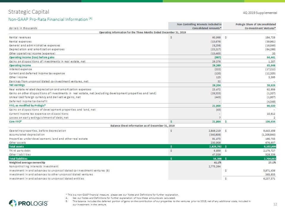Click the 'Weighted average ownership' label
This screenshot has width=285, height=214.
click(27, 162)
